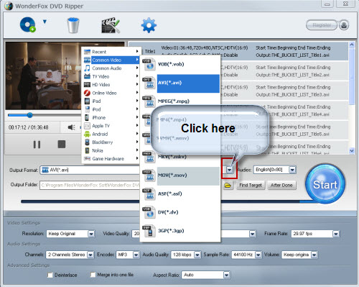Click the yellow browse folder icon

pyautogui.click(x=228, y=186)
